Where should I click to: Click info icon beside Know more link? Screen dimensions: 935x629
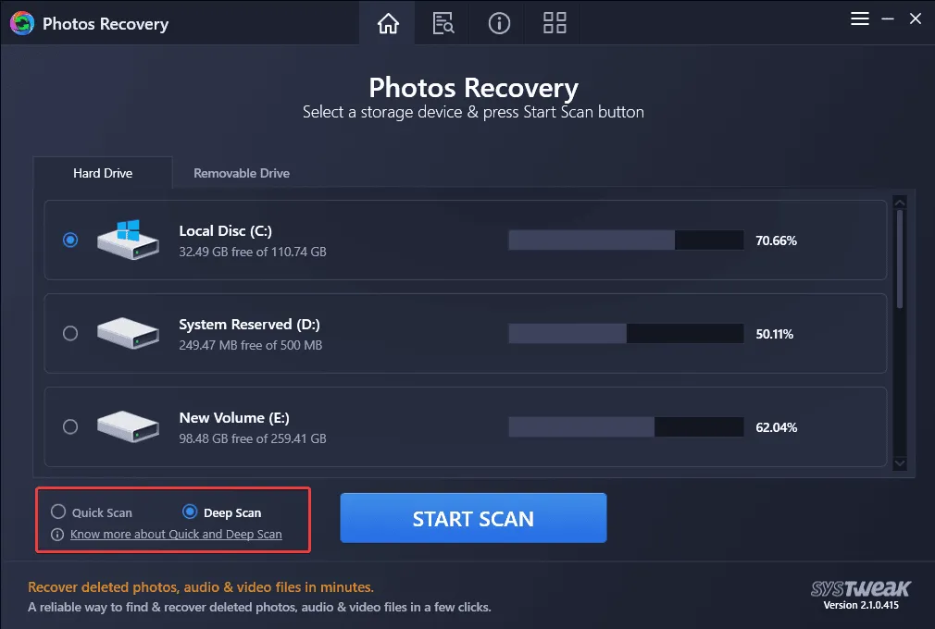[x=57, y=535]
